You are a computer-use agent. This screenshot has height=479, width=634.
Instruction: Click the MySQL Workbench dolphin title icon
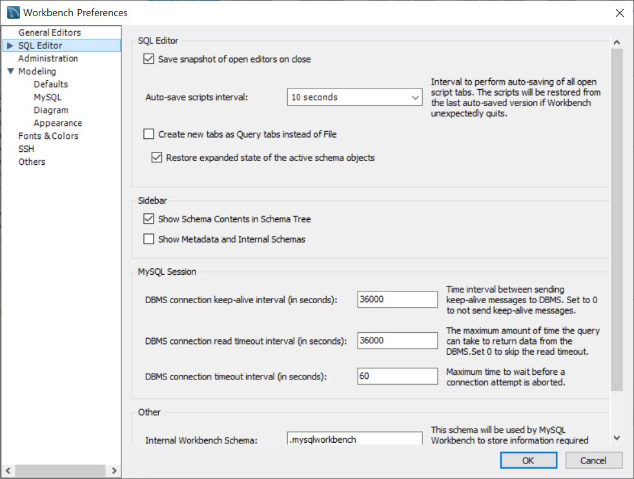(x=14, y=12)
